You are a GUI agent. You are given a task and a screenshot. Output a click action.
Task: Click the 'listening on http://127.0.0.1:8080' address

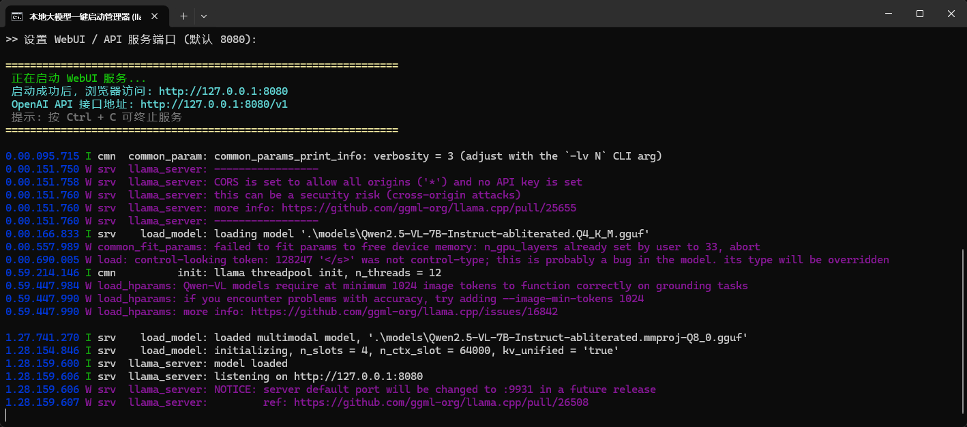click(x=359, y=377)
